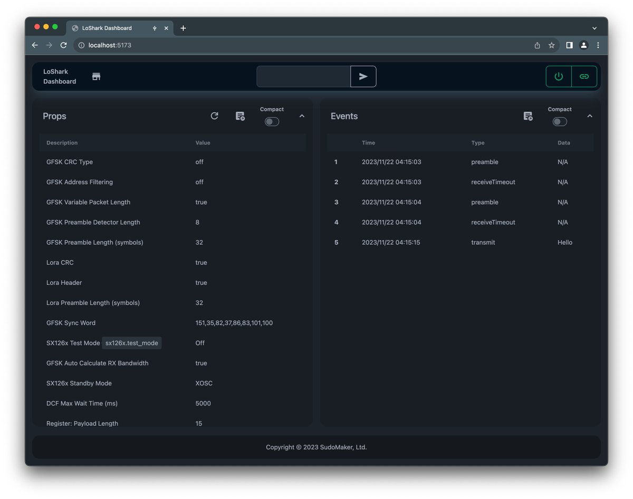Viewport: 633px width, 499px height.
Task: Open the Chrome three-dot menu
Action: pyautogui.click(x=598, y=45)
